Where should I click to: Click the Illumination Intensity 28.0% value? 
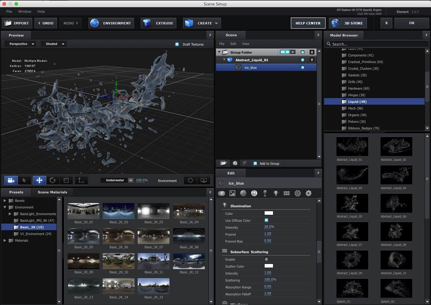click(269, 227)
